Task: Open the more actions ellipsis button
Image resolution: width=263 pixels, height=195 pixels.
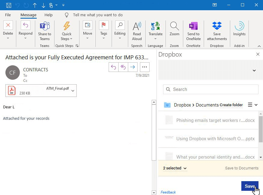Action: 145,67
